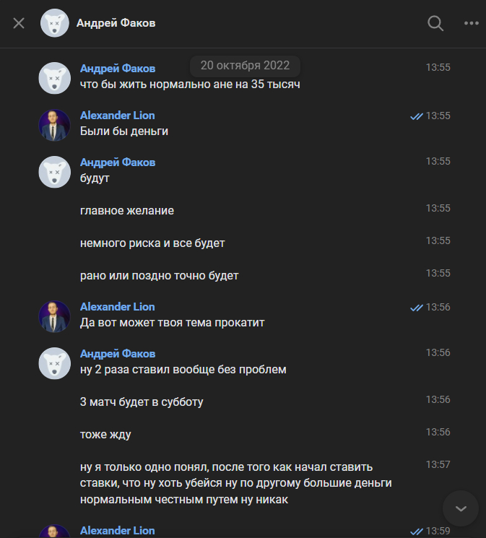Select the message '3 матч будет в субботу'
This screenshot has width=486, height=538.
142,402
